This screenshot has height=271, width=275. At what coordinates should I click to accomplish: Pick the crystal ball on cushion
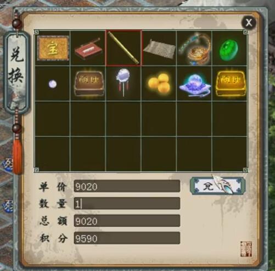coord(194,84)
